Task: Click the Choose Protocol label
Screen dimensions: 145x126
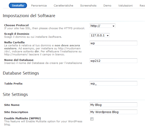Action: [x=16, y=25]
